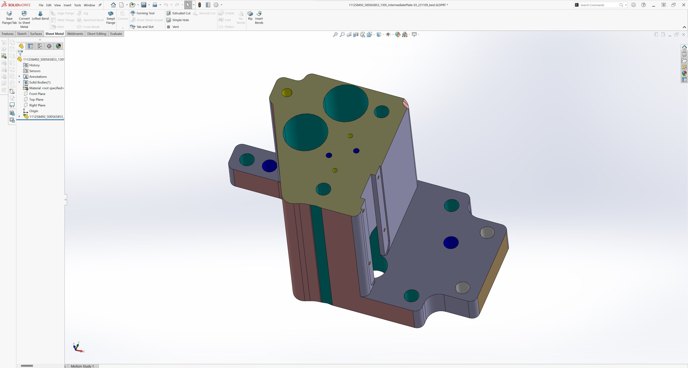
Task: Open the Insert menu
Action: point(67,5)
